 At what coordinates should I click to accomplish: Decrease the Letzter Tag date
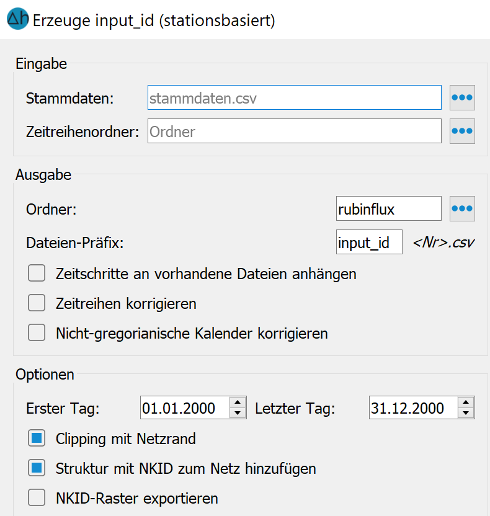click(x=466, y=413)
